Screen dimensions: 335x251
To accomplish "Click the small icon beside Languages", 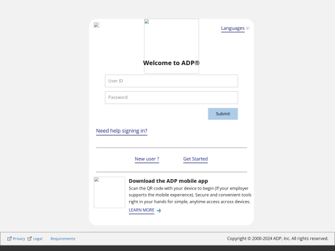I will click(x=248, y=28).
